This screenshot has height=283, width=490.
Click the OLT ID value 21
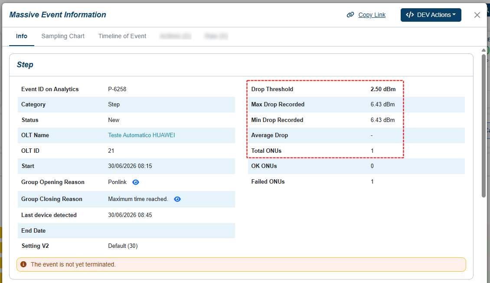[x=111, y=151]
